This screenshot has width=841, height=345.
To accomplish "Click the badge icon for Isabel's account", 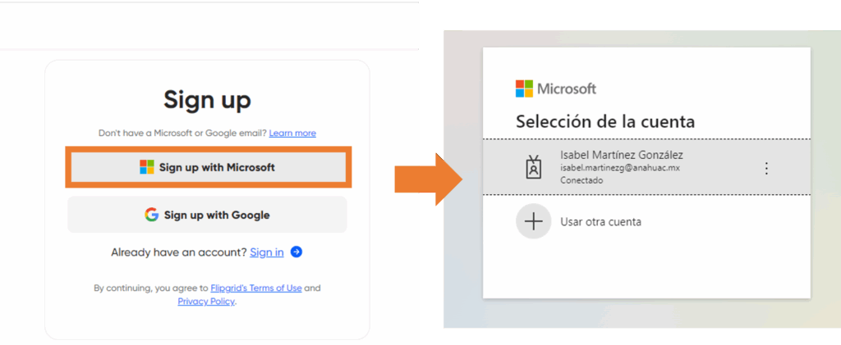I will (x=534, y=167).
